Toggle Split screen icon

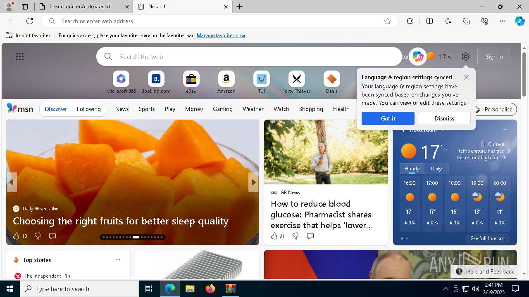click(429, 21)
